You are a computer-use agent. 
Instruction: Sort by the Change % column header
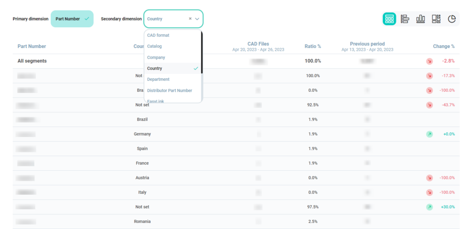[443, 46]
